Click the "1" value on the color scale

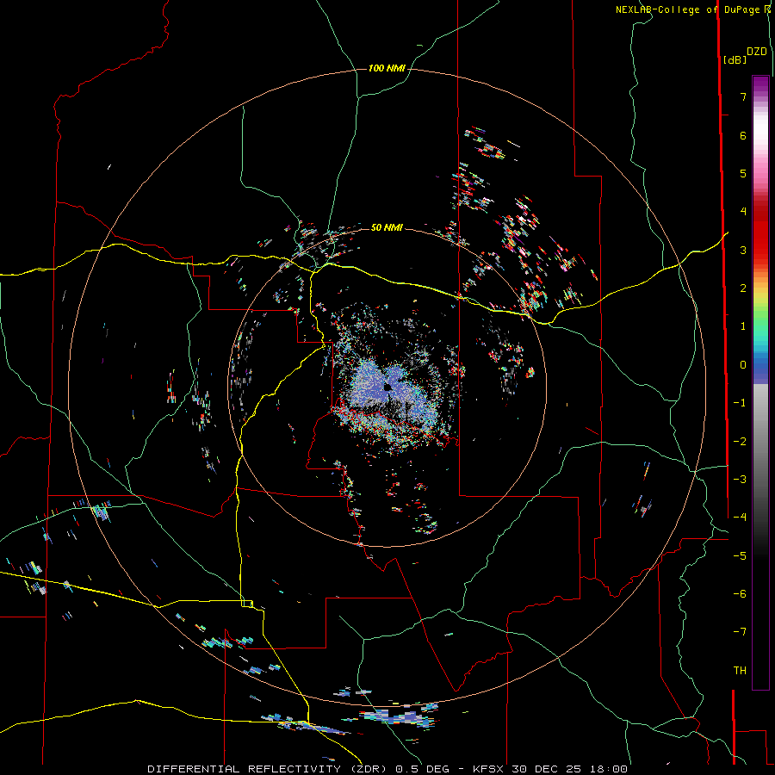point(743,326)
